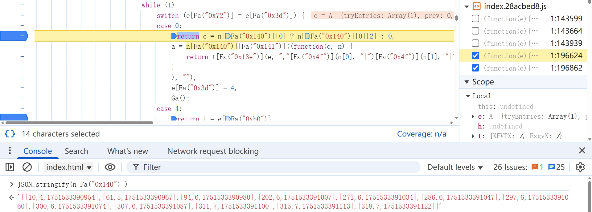Click the Coverage: n/a link

[421, 134]
